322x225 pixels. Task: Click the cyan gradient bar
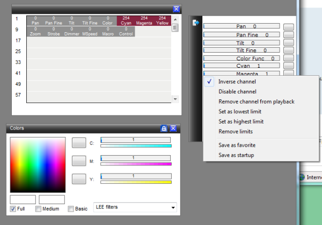click(136, 146)
